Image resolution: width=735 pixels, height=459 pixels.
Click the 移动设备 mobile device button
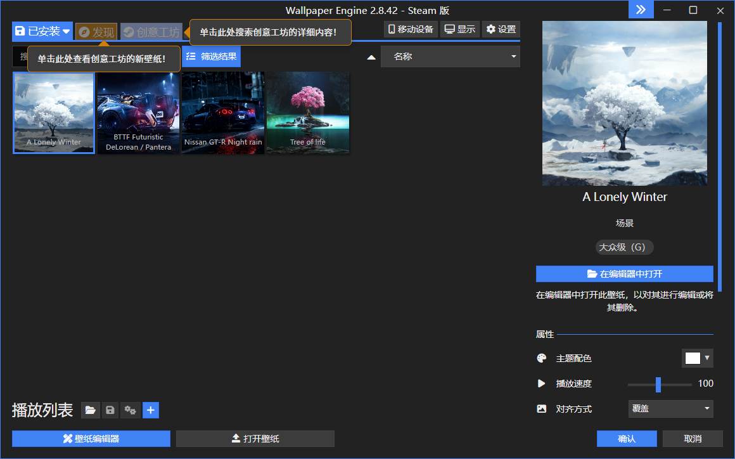pyautogui.click(x=411, y=29)
